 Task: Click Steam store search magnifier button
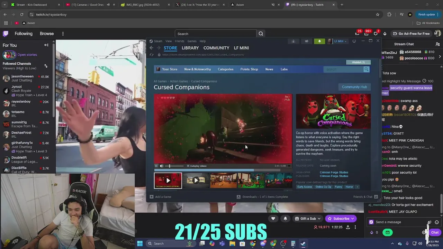366,69
